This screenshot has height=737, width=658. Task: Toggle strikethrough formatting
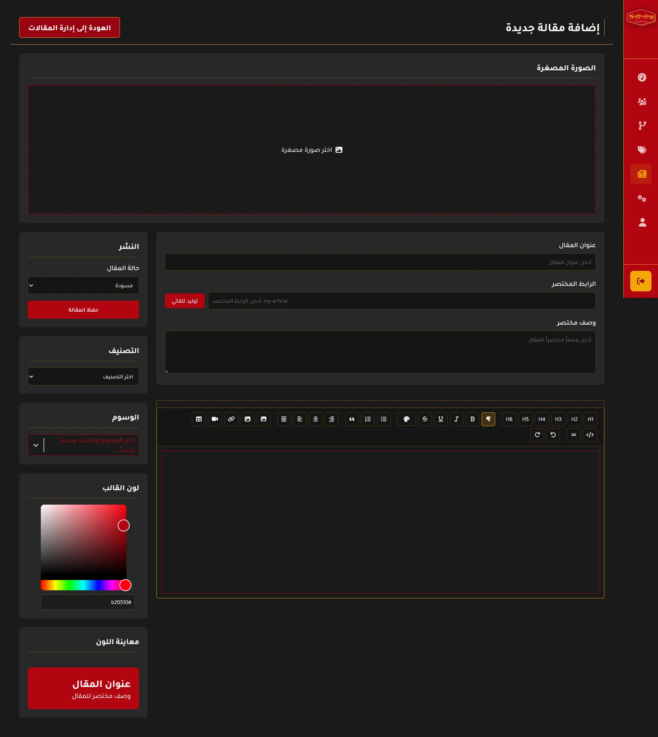(425, 419)
